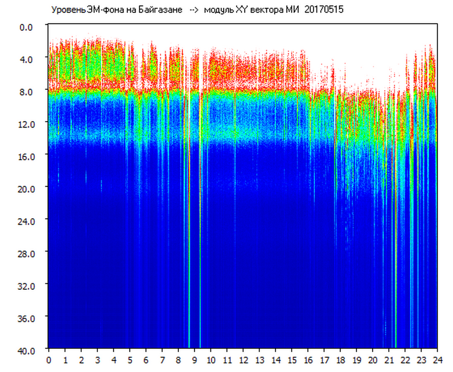The height and width of the screenshot is (372, 453).
Task: Click hour 6 on the horizontal axis
Action: click(146, 360)
